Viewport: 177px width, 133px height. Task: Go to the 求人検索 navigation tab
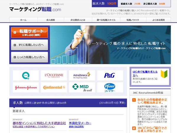[51, 20]
